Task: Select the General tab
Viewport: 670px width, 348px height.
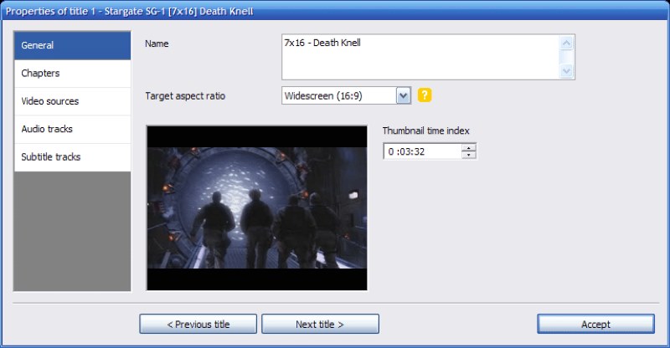Action: pos(72,45)
